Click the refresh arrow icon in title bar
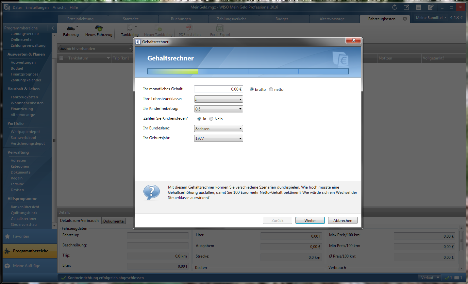This screenshot has width=468, height=284. point(394,7)
